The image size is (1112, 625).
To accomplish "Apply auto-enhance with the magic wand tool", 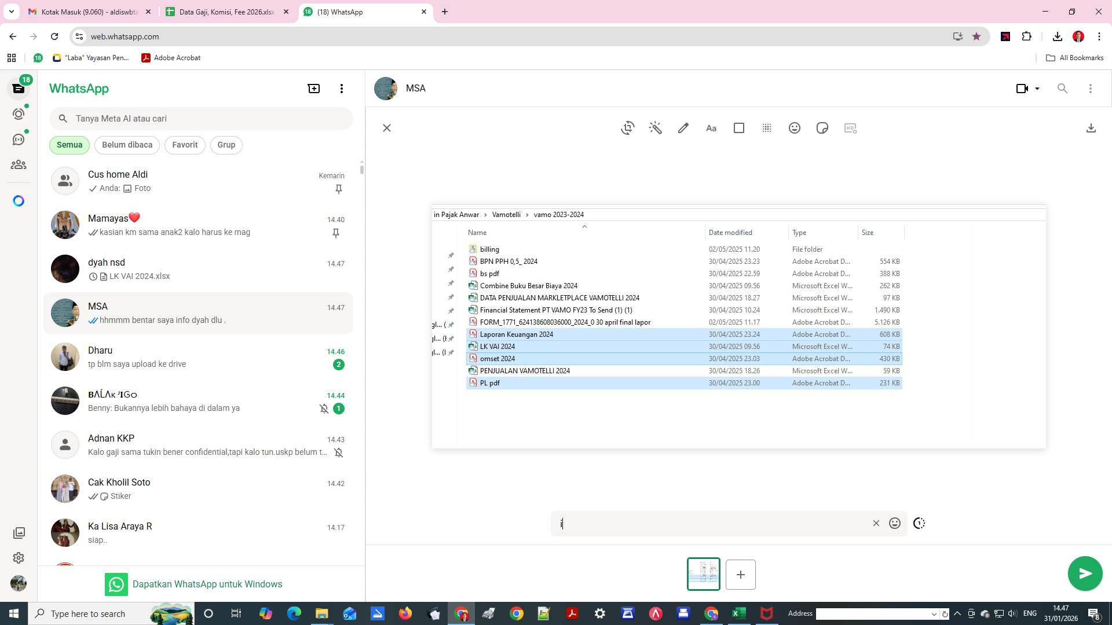I will click(655, 128).
